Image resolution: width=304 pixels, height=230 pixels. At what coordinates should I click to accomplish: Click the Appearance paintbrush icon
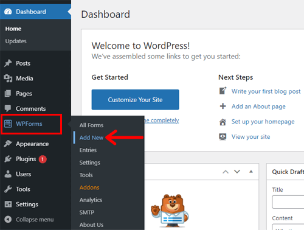(8, 144)
